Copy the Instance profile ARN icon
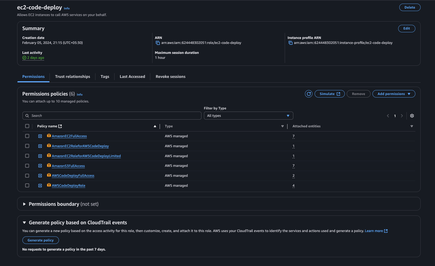Image resolution: width=435 pixels, height=266 pixels. click(x=291, y=43)
